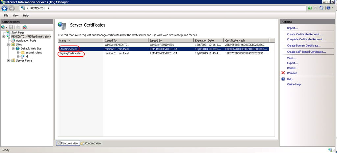Expand the aspnet_client folder node
337x153 pixels.
pos(18,53)
